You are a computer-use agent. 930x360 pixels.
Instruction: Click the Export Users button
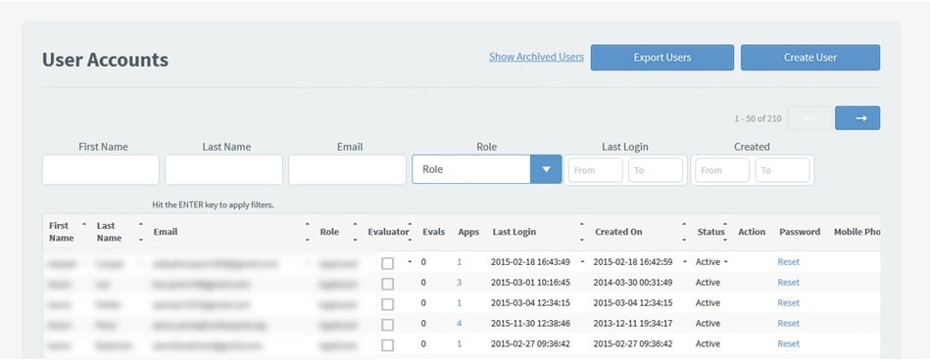[661, 58]
